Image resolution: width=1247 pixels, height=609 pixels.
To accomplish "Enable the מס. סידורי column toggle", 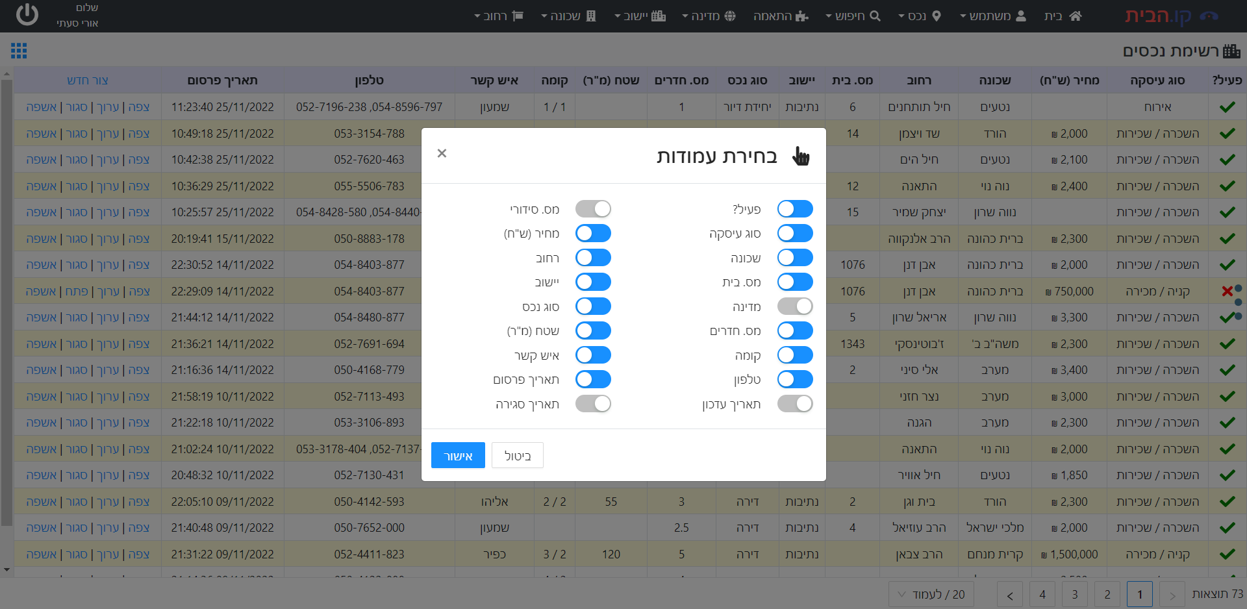I will [593, 209].
